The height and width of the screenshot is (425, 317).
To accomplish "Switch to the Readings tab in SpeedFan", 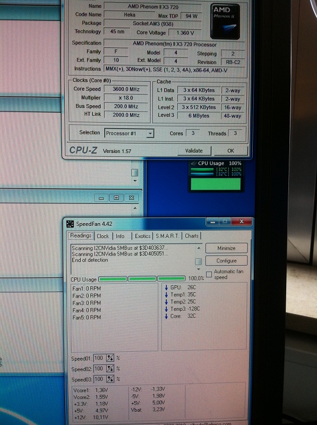I will click(81, 235).
